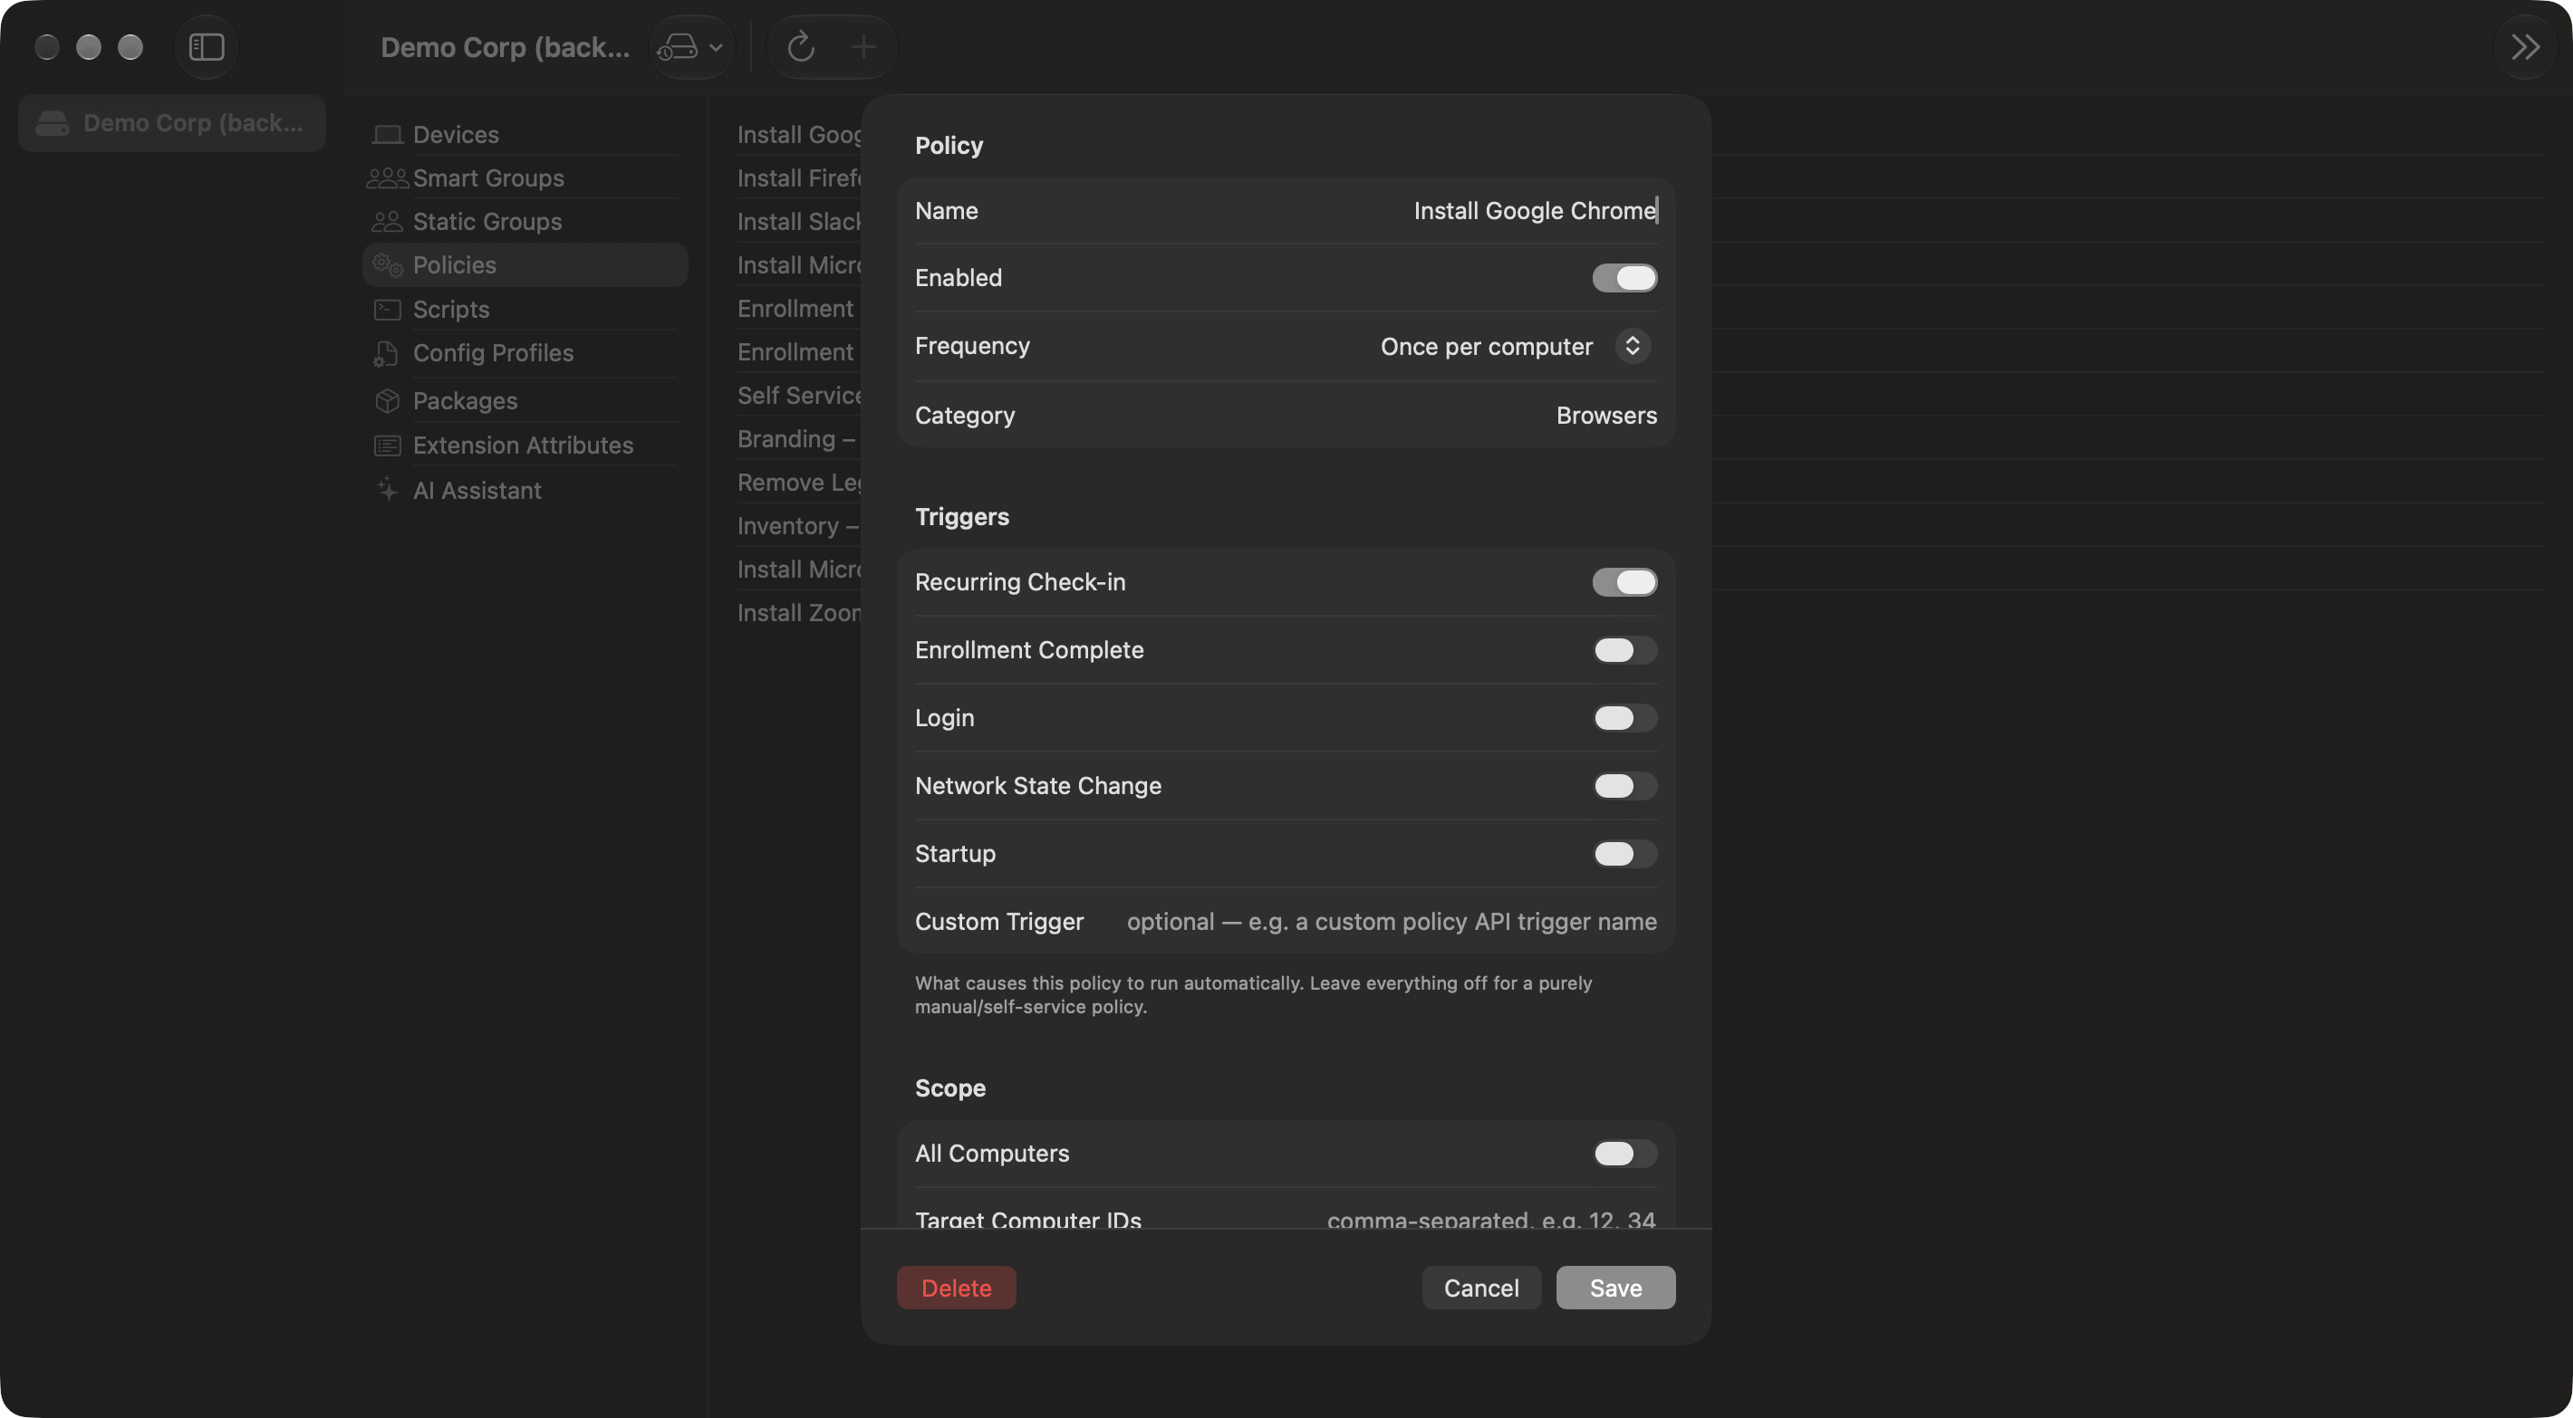The height and width of the screenshot is (1418, 2573).
Task: Open the server selector icon dropdown
Action: (691, 47)
